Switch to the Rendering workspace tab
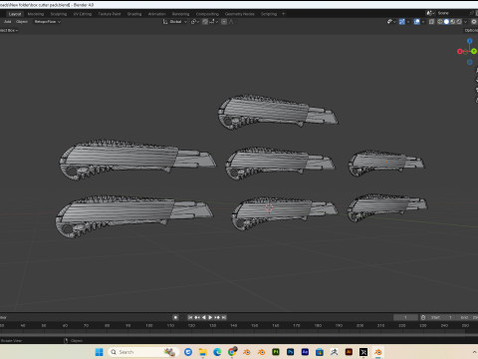Image resolution: width=478 pixels, height=359 pixels. point(180,14)
